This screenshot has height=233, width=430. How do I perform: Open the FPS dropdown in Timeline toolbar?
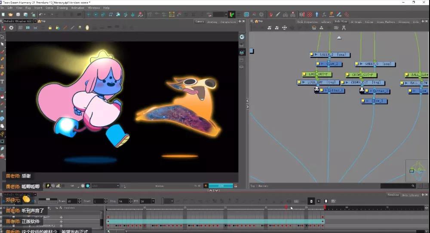(x=153, y=201)
